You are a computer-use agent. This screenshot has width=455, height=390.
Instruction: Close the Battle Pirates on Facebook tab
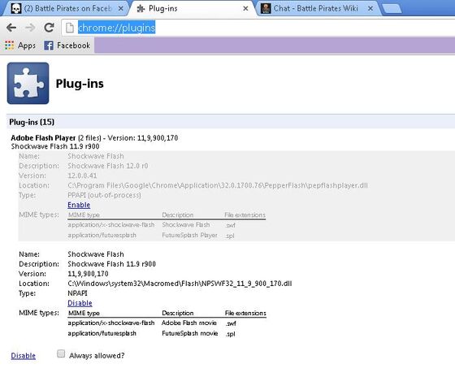pos(121,9)
